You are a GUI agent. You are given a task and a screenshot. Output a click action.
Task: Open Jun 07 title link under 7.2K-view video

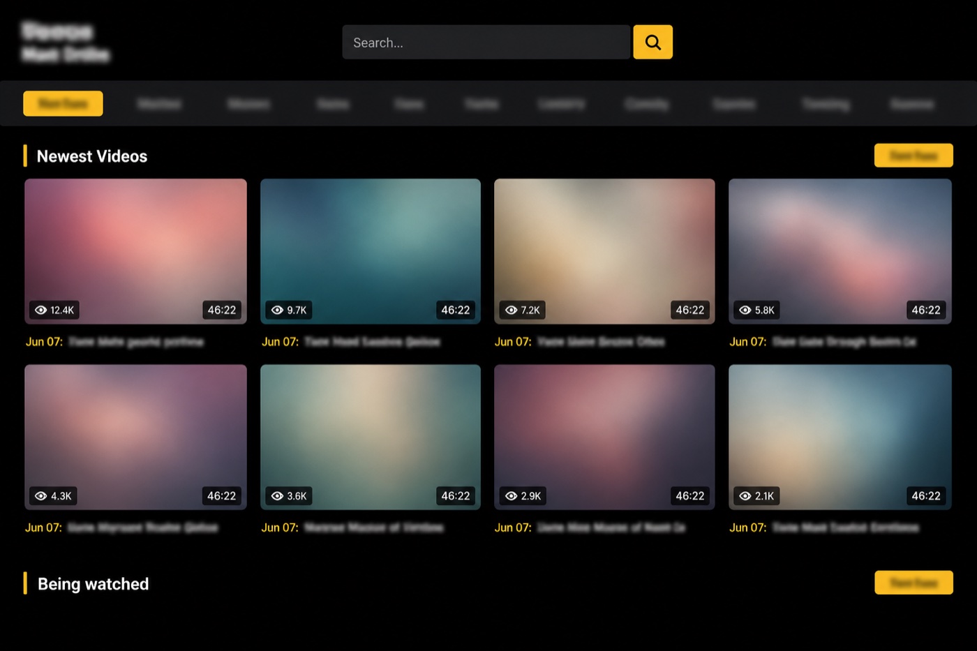pyautogui.click(x=580, y=342)
